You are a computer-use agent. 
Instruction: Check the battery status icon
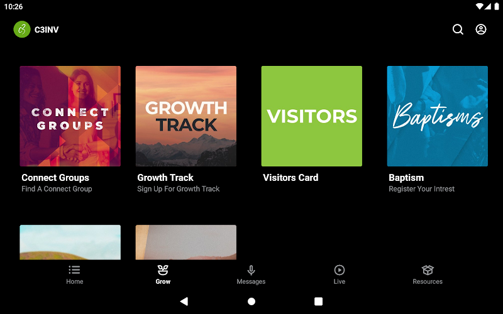[x=496, y=6]
